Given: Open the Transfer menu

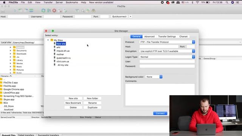Looking at the screenshot, I should (x=48, y=2).
